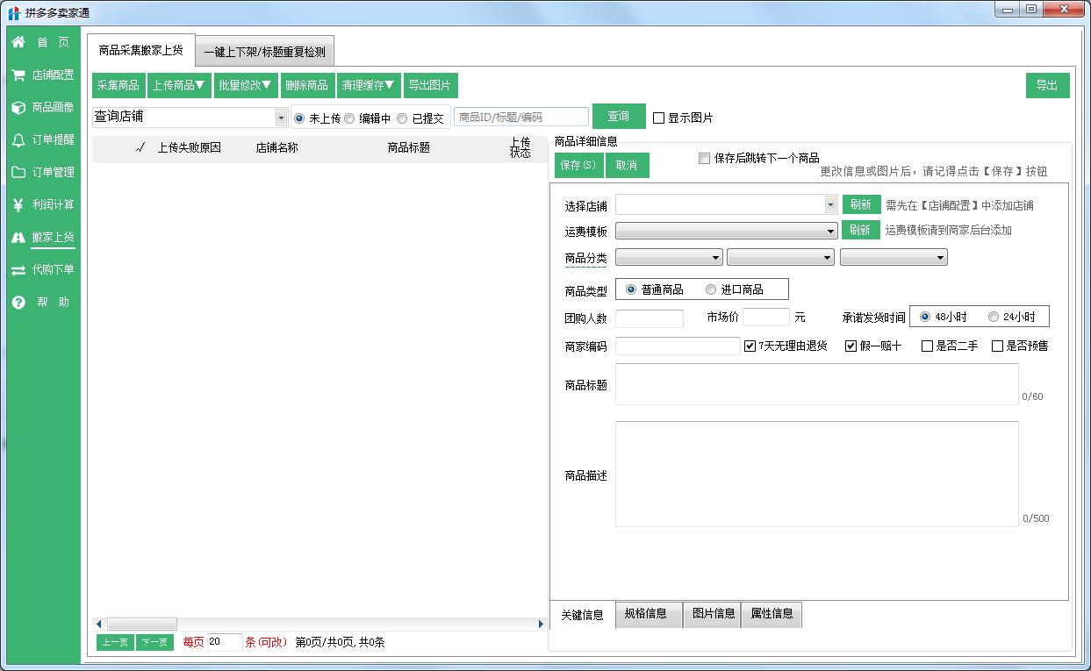Open the 运费模板 dropdown list
1091x671 pixels.
pyautogui.click(x=830, y=231)
